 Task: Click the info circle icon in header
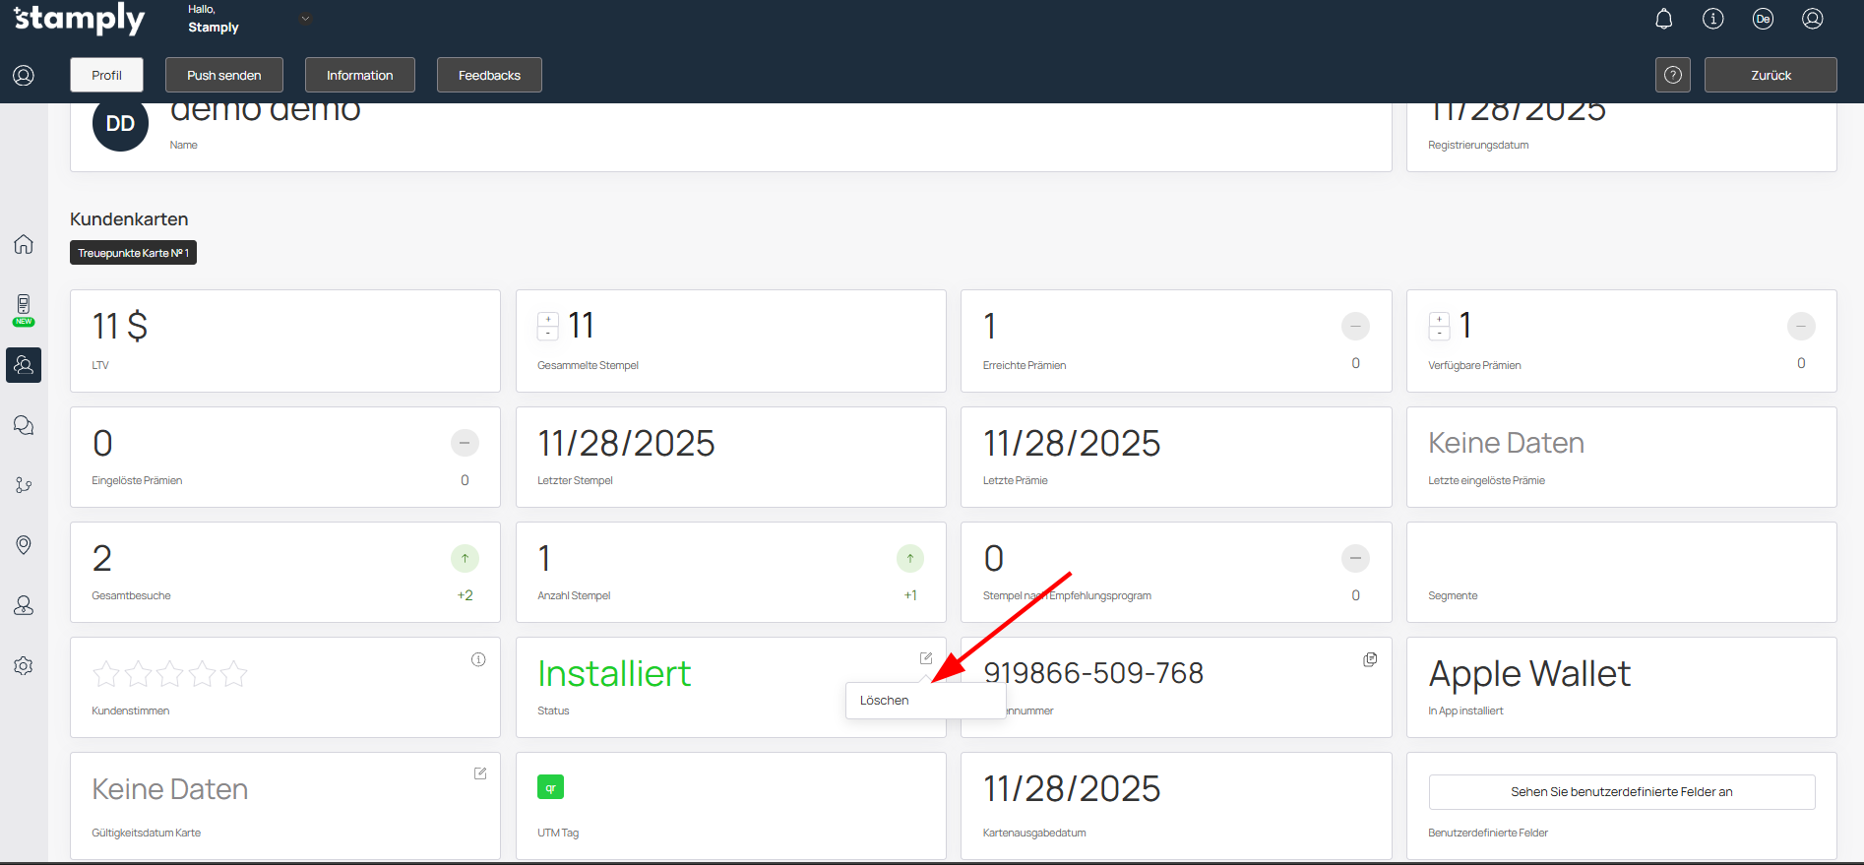1712,20
